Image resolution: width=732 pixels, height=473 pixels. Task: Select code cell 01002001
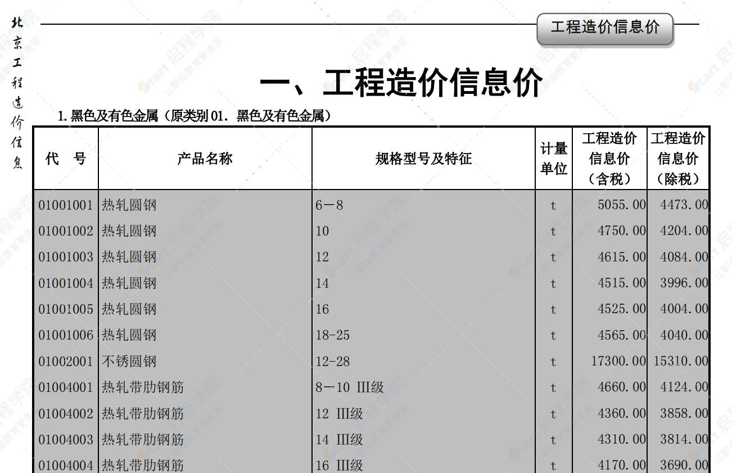pyautogui.click(x=66, y=361)
